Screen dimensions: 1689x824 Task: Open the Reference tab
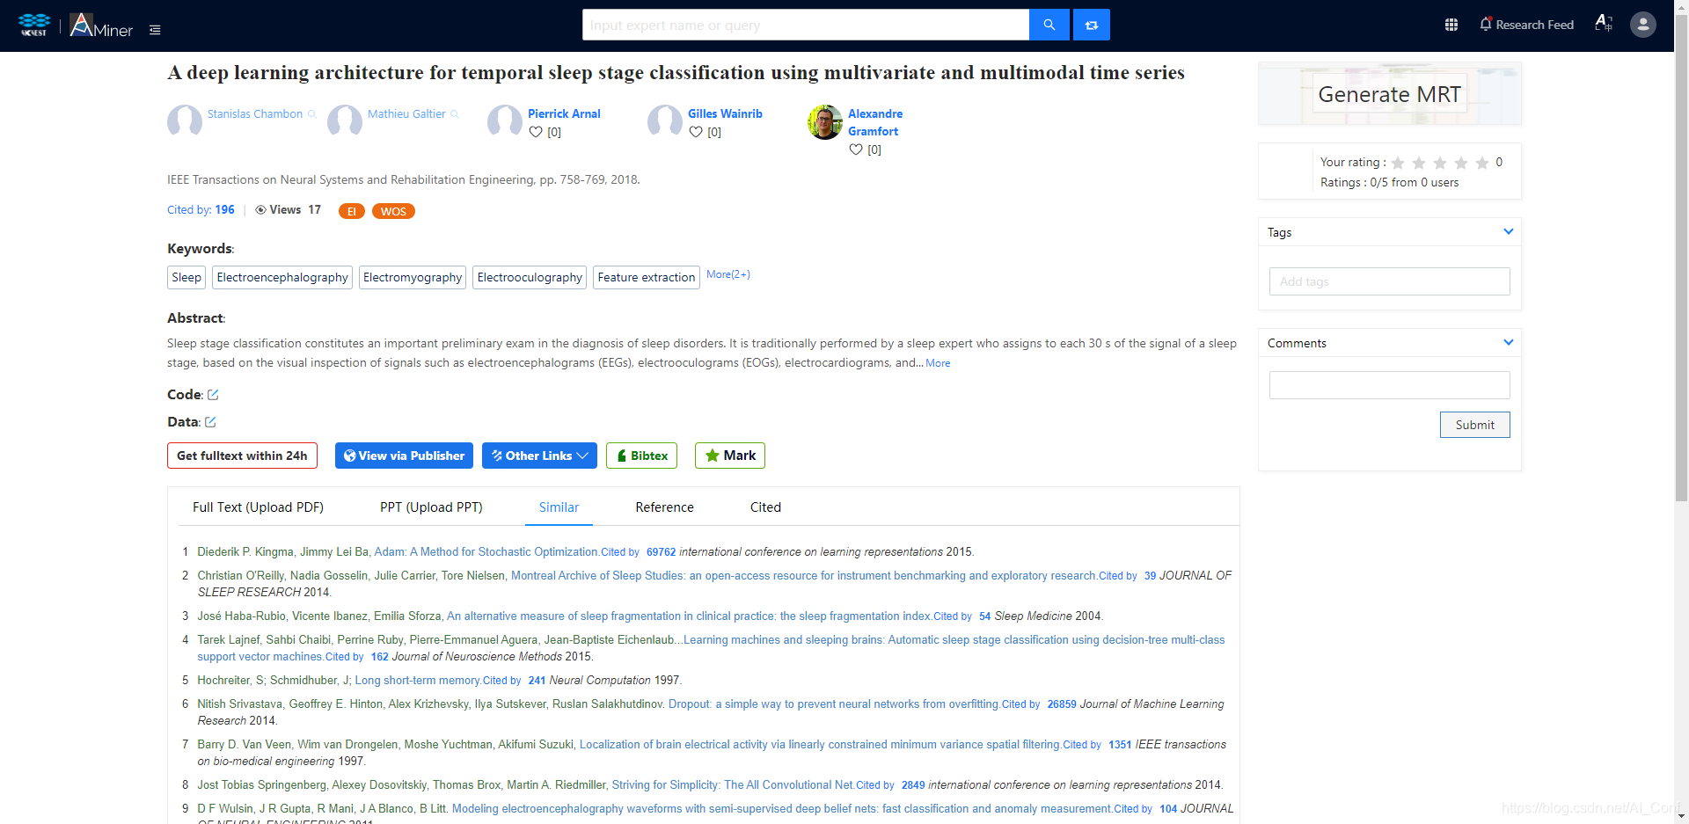pyautogui.click(x=664, y=507)
